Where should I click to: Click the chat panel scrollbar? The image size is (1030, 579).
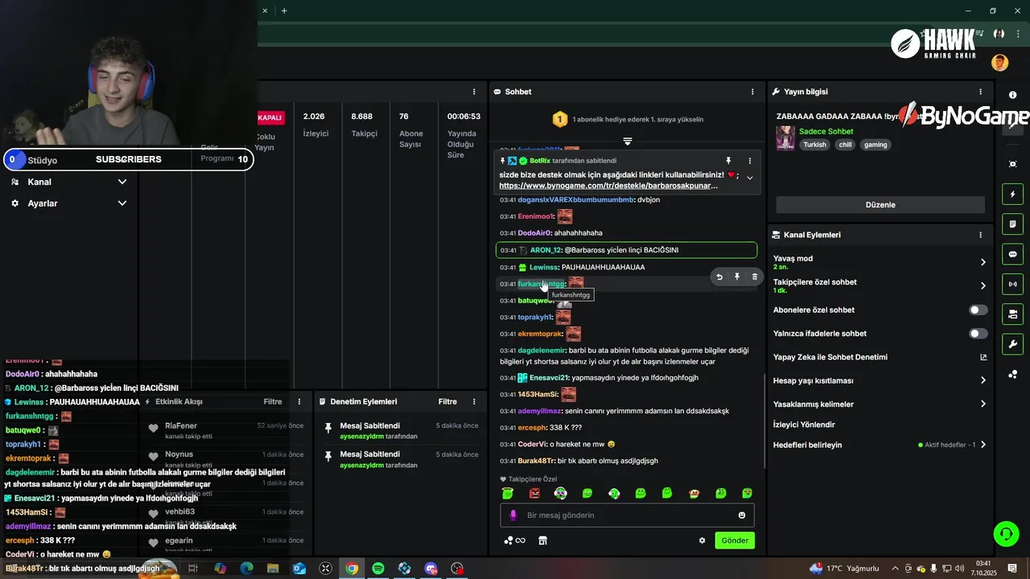pyautogui.click(x=764, y=420)
